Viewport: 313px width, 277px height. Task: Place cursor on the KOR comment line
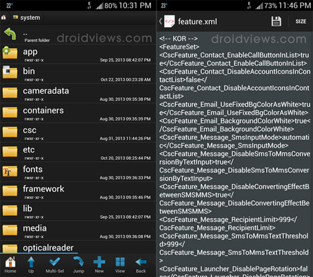(179, 39)
